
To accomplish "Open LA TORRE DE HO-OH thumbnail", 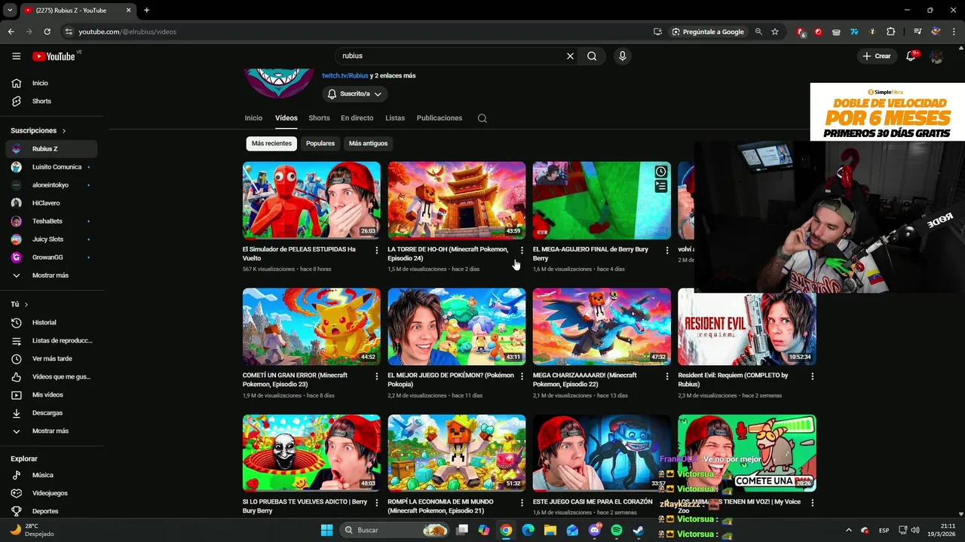I will click(x=457, y=200).
